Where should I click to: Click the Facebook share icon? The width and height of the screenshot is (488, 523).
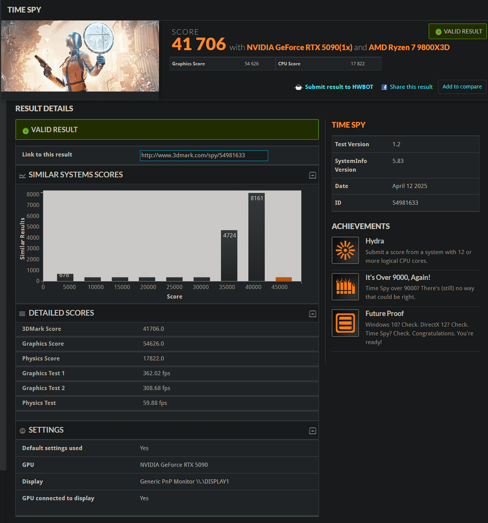coord(384,87)
